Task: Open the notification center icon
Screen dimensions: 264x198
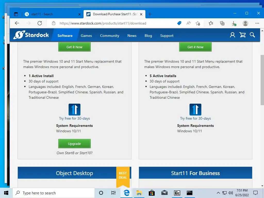Action: point(255,193)
